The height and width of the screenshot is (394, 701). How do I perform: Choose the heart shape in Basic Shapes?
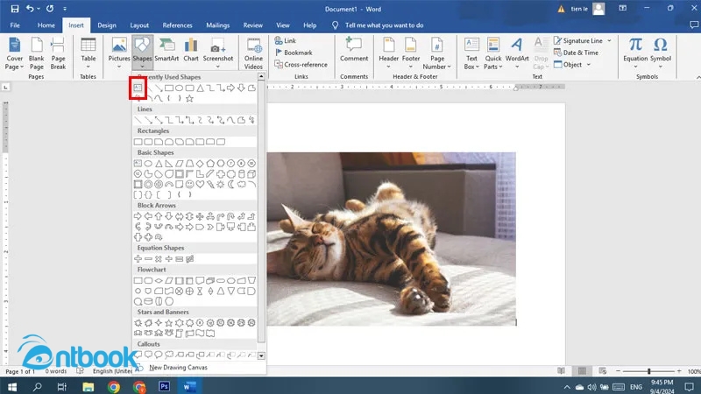pos(200,185)
